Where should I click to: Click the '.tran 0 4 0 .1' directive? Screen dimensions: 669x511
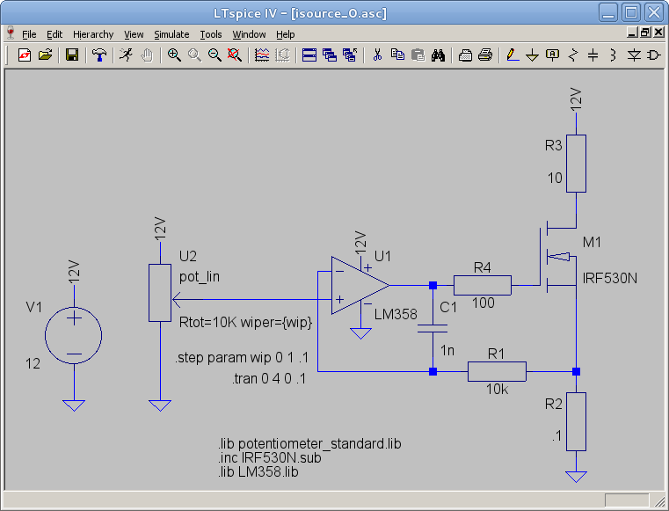(269, 379)
